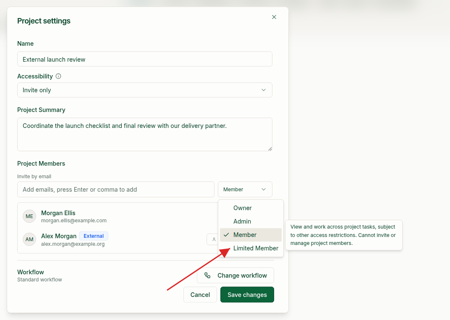
Task: Open the Accessibility Invite only dropdown
Action: tap(145, 90)
